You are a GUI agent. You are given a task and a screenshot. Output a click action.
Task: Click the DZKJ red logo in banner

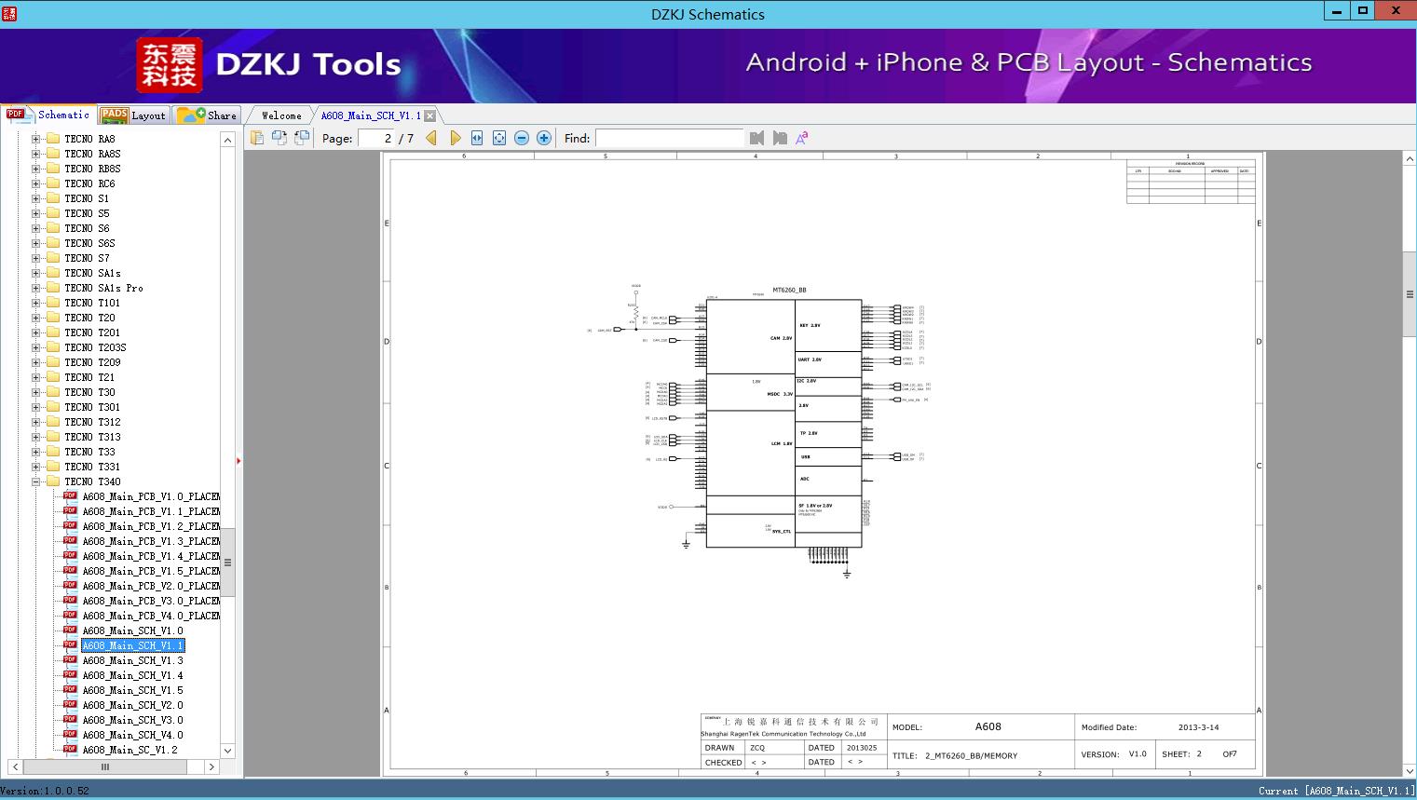(170, 65)
